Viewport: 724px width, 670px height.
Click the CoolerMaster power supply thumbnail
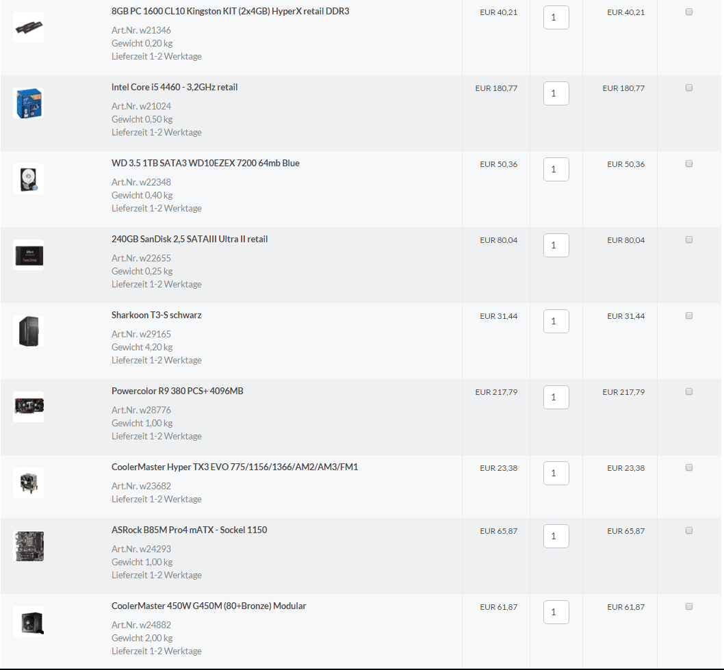coord(28,621)
